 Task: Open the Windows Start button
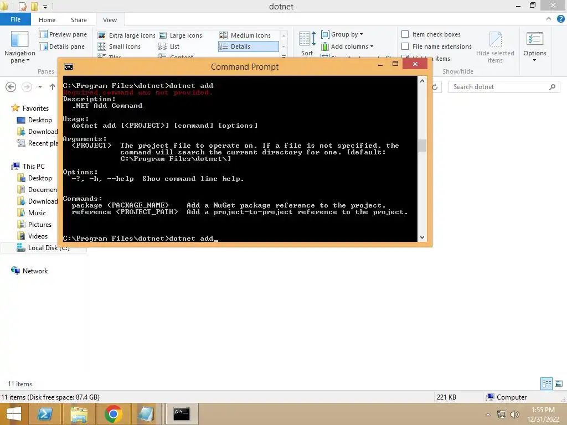click(x=14, y=414)
